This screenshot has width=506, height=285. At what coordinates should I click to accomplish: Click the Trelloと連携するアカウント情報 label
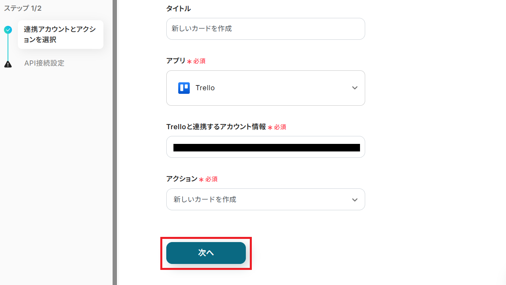tap(216, 127)
